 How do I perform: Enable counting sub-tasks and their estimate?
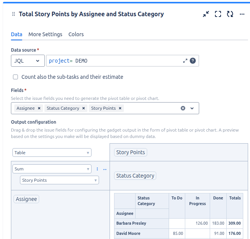click(x=15, y=77)
